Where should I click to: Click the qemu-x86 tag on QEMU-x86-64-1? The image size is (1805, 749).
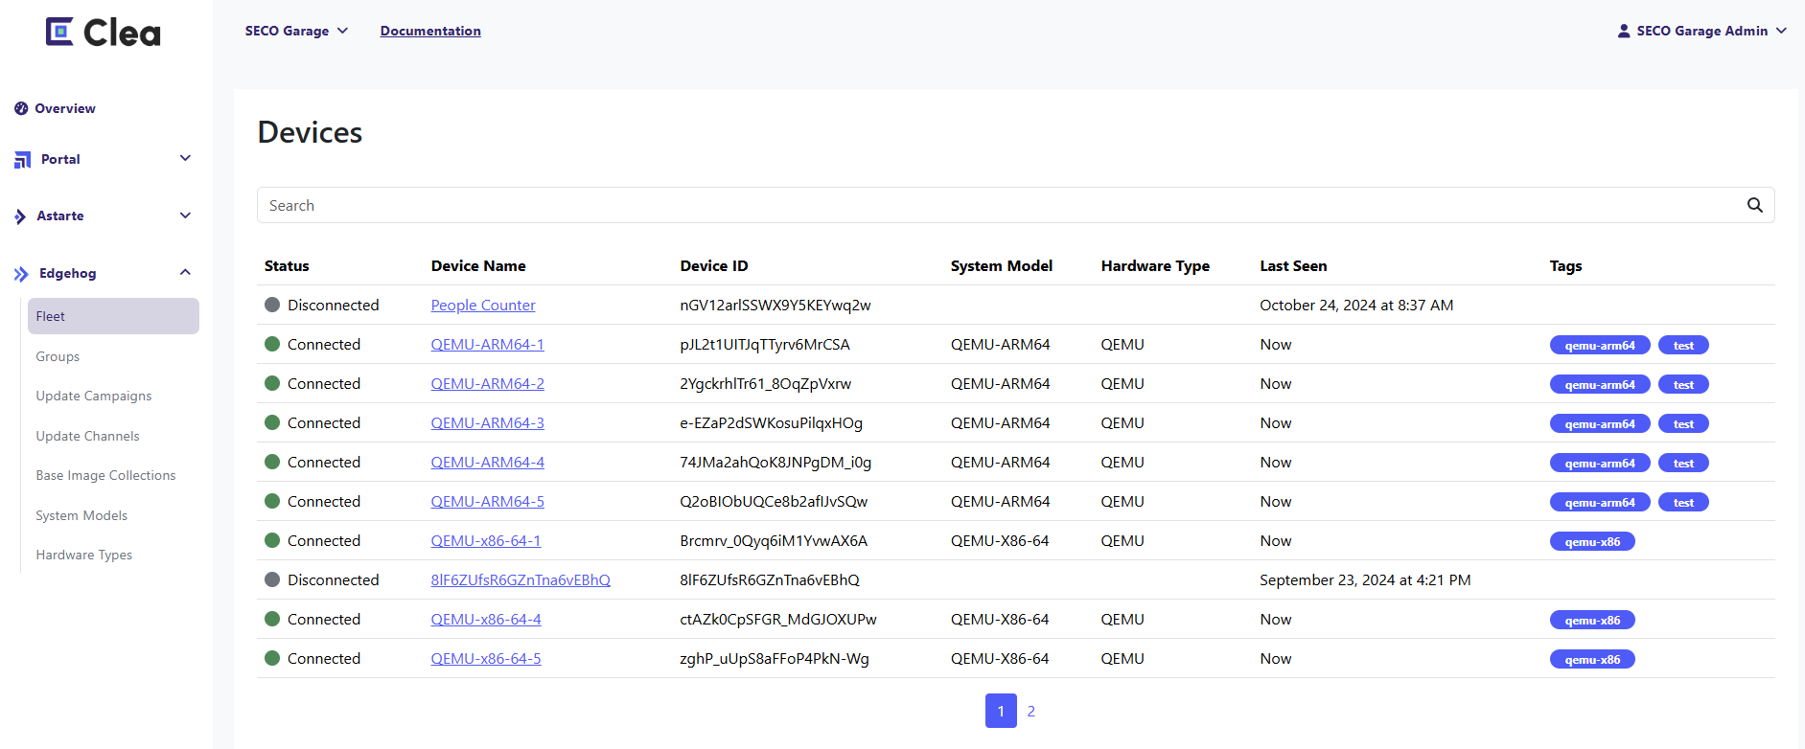coord(1591,541)
